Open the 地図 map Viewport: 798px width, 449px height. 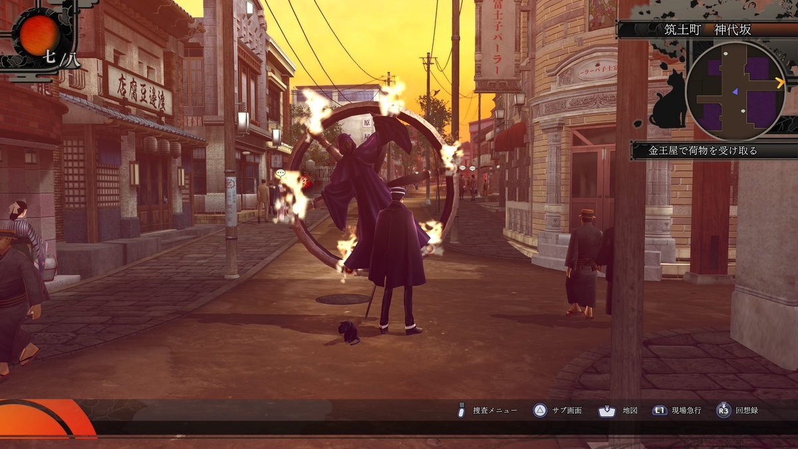pos(630,410)
